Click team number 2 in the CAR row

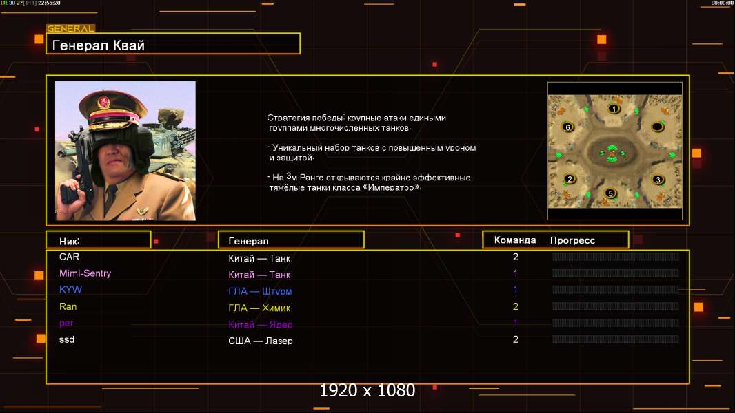click(x=516, y=257)
